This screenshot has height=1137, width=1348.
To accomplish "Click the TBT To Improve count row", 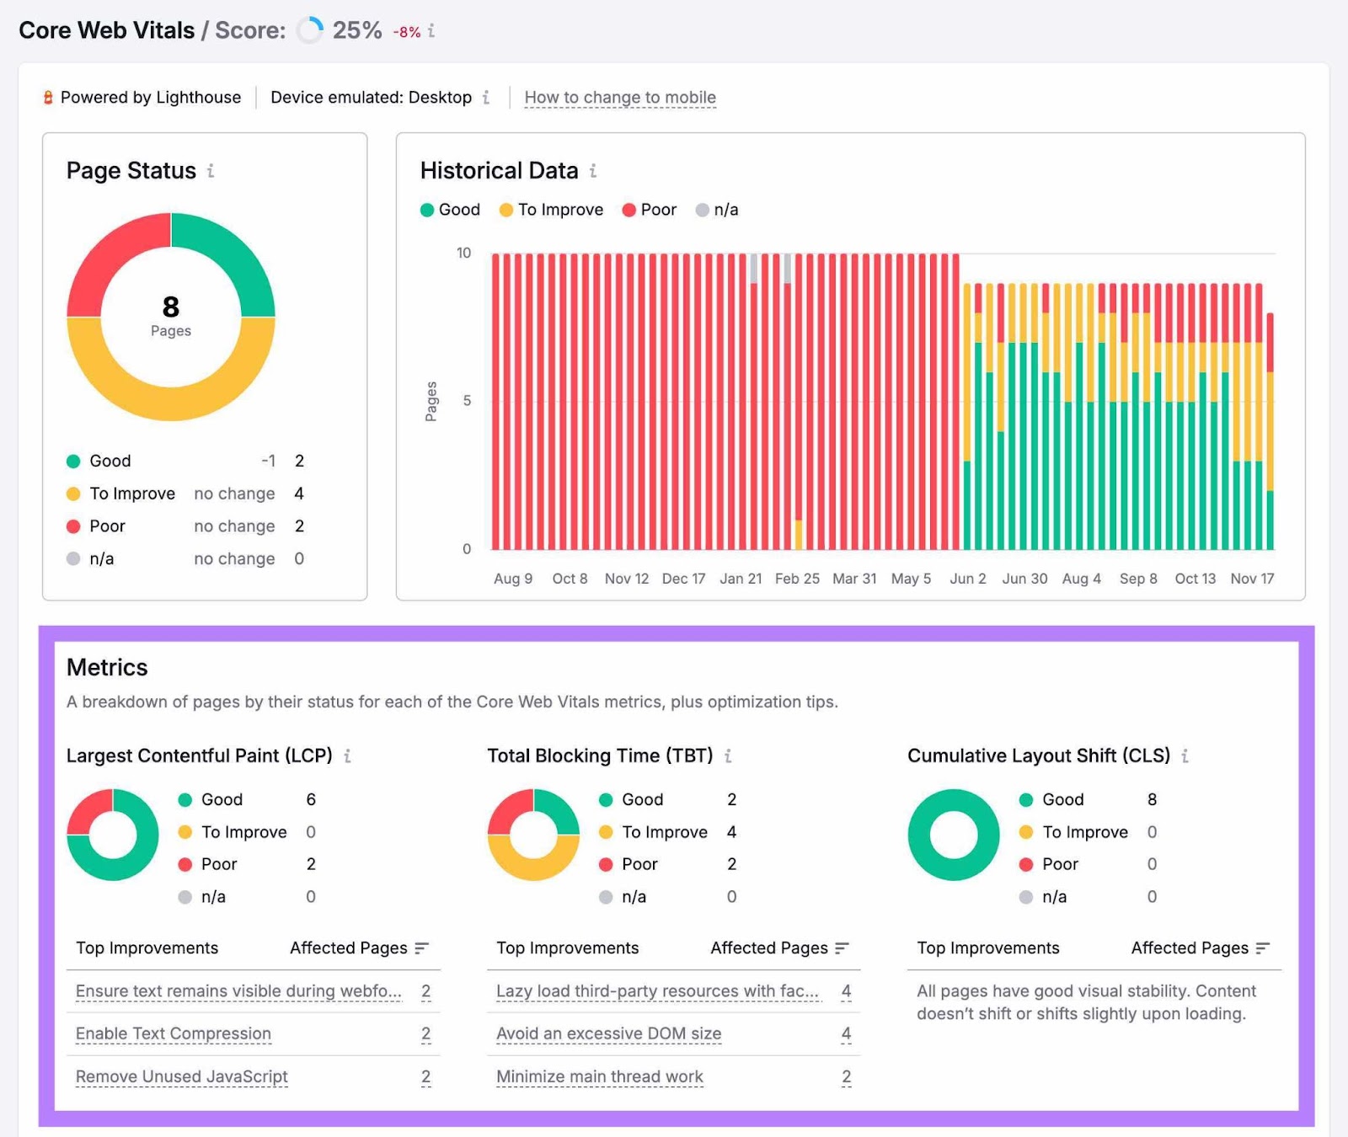I will click(668, 832).
